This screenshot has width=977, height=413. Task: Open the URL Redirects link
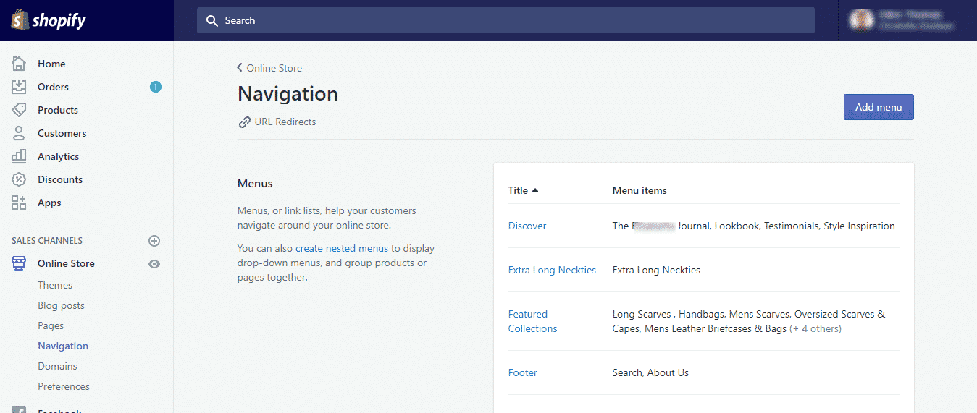[285, 122]
